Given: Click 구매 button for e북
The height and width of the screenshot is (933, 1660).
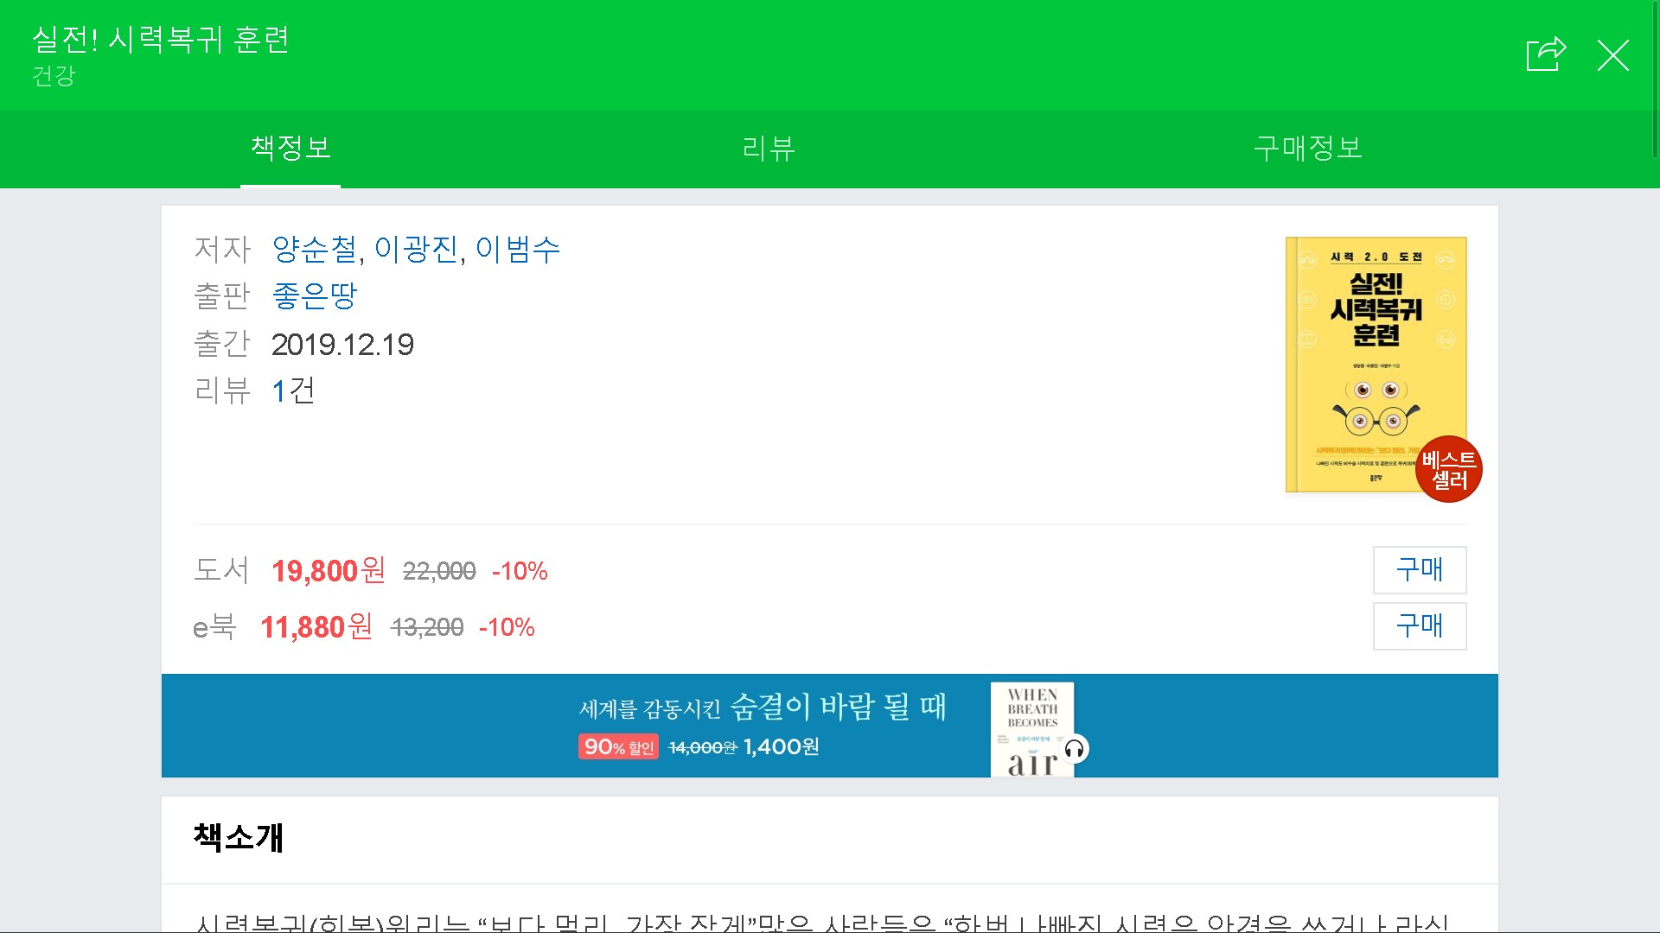Looking at the screenshot, I should (x=1419, y=626).
